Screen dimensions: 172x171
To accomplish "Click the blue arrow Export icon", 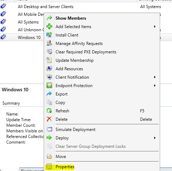I will (x=49, y=94).
